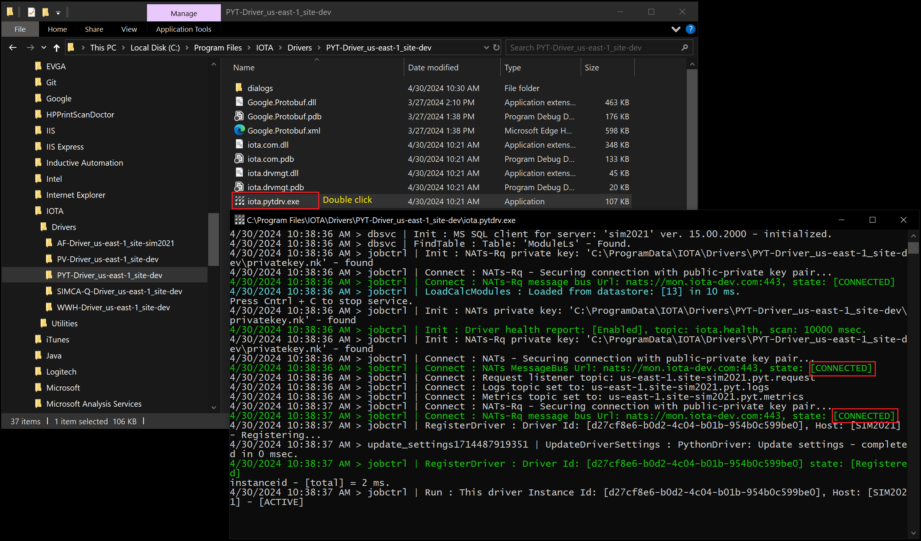This screenshot has height=541, width=921.
Task: Click the Java folder icon in tree
Action: pyautogui.click(x=38, y=355)
